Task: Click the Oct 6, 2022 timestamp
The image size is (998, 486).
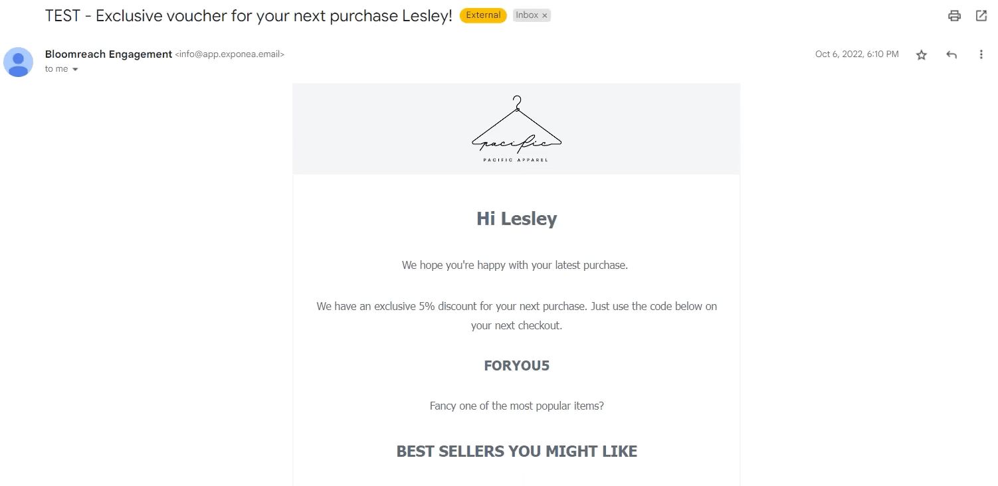Action: pyautogui.click(x=856, y=54)
